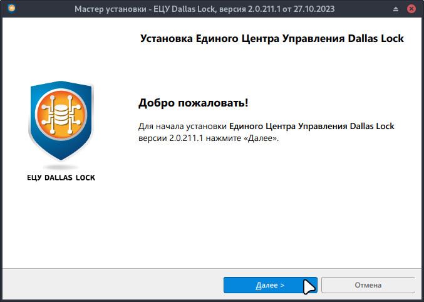Click the blue outer edge of the shield
Viewport: 424px width, 302px height.
(x=31, y=125)
